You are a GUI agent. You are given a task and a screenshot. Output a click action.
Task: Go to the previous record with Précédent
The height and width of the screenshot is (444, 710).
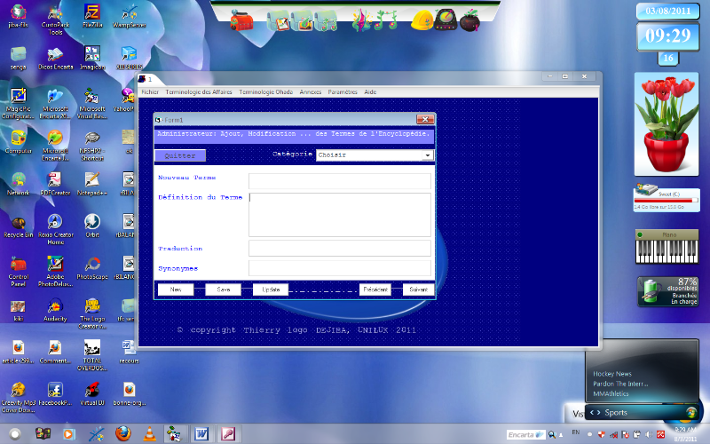pyautogui.click(x=375, y=289)
